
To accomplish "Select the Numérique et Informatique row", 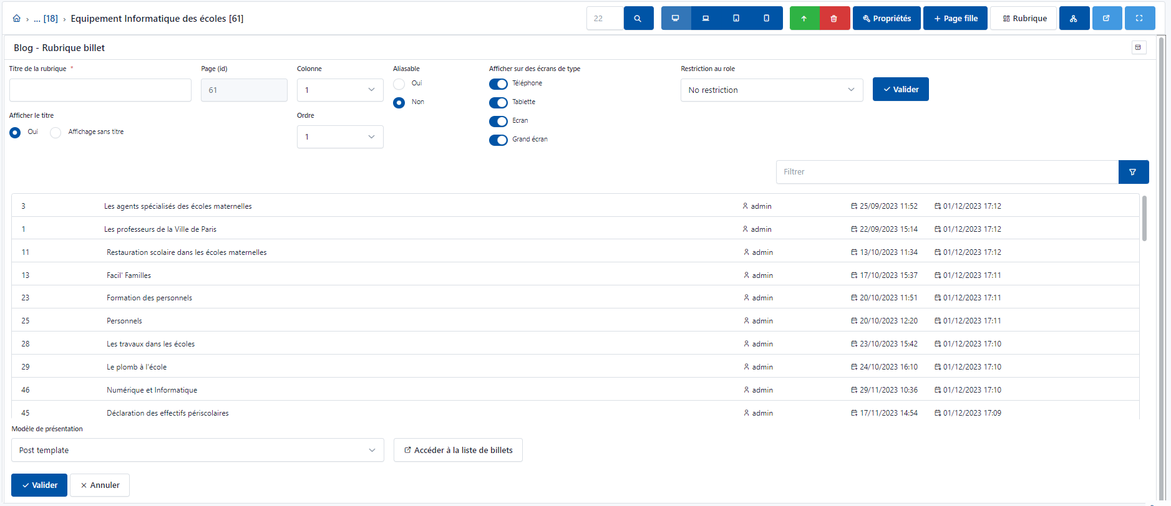I will pos(152,390).
